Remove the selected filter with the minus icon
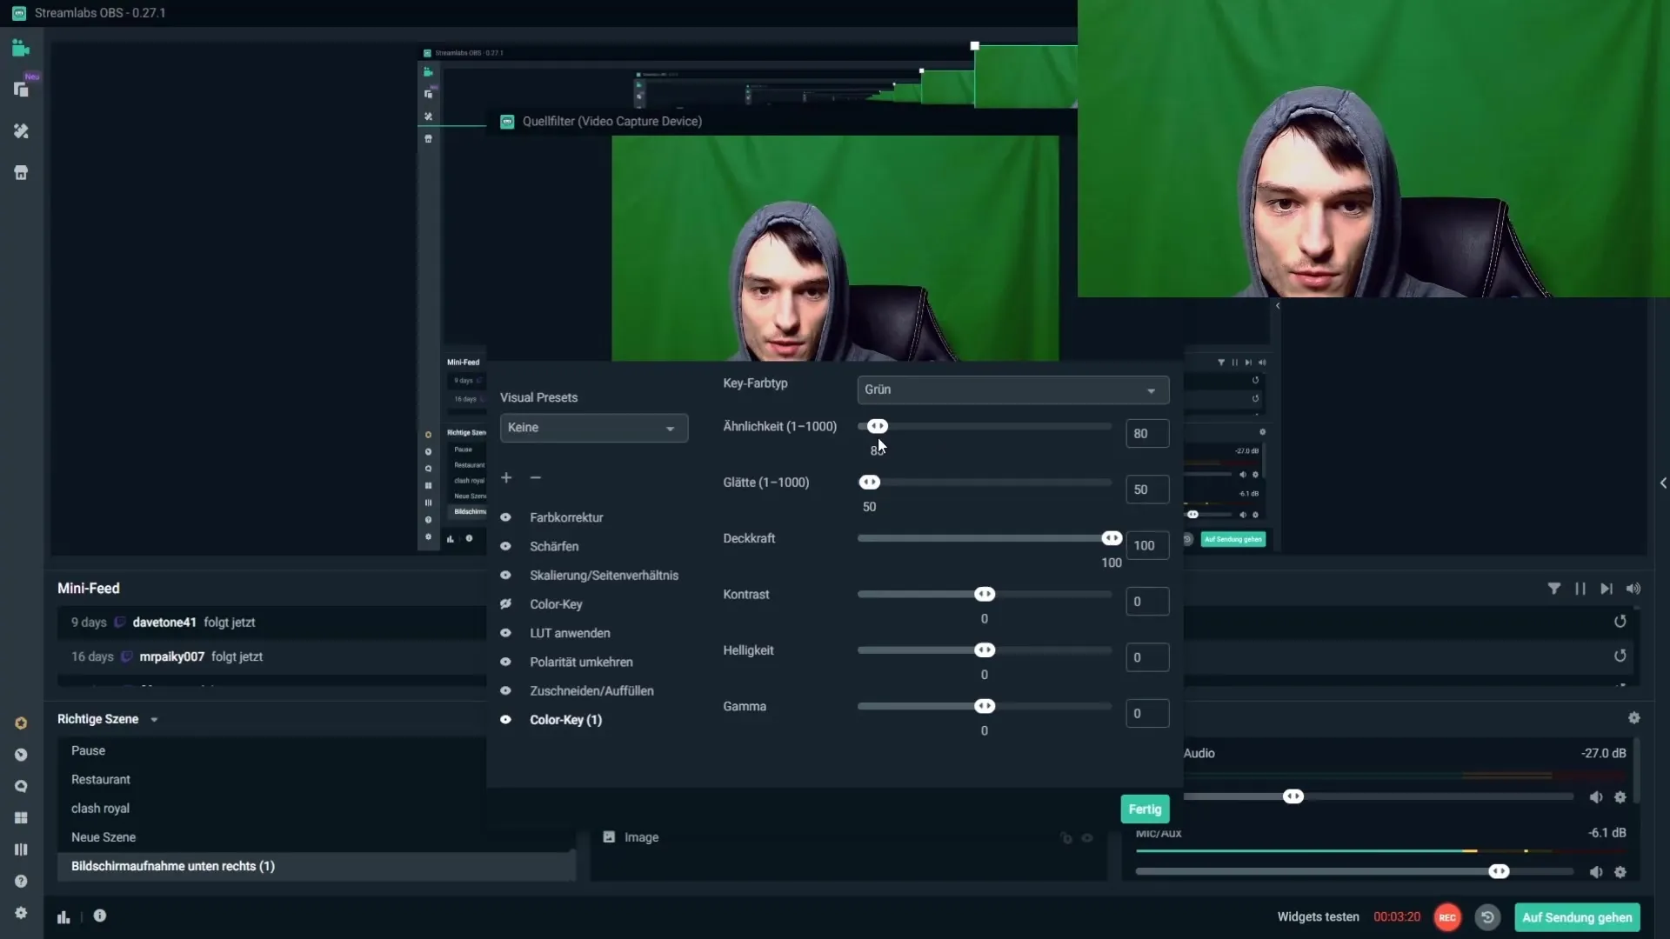 tap(536, 478)
